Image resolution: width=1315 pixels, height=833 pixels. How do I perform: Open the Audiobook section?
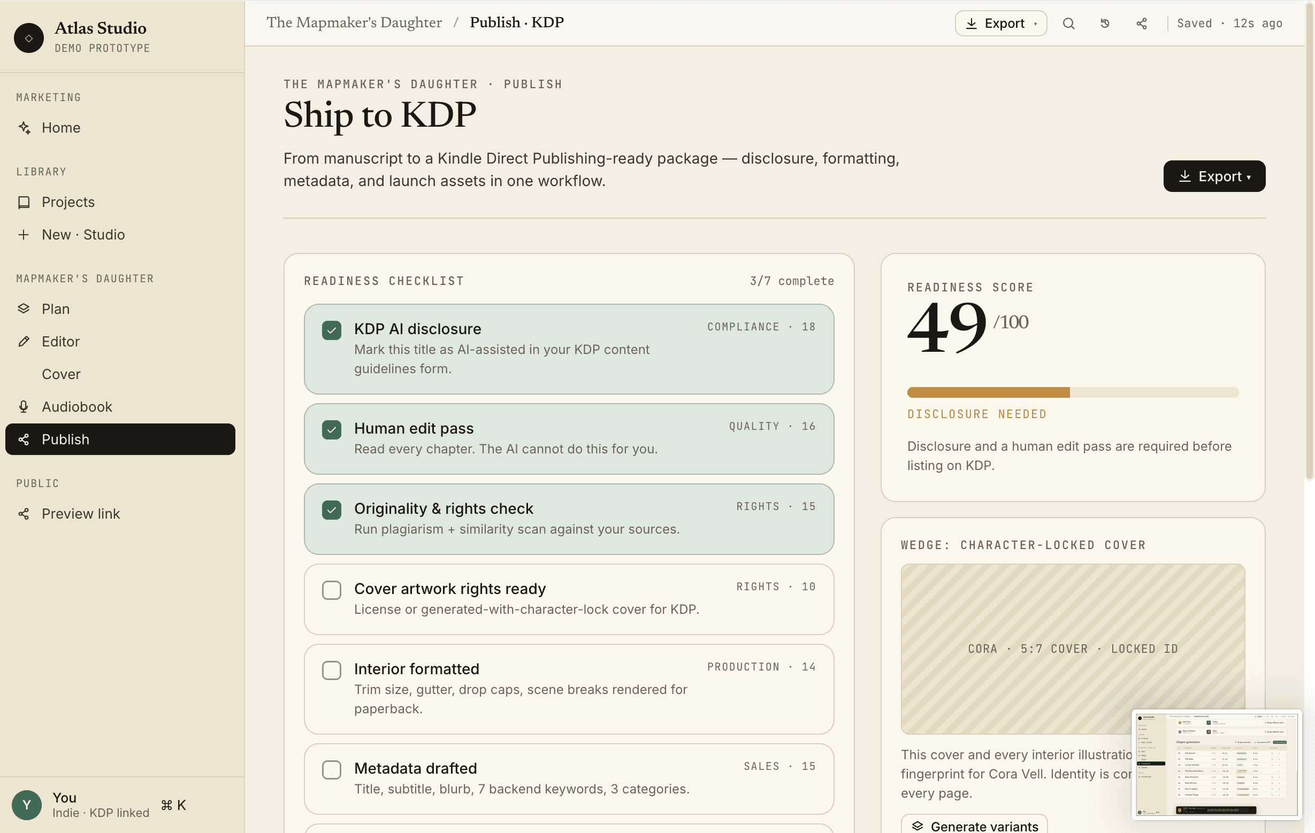click(x=120, y=407)
